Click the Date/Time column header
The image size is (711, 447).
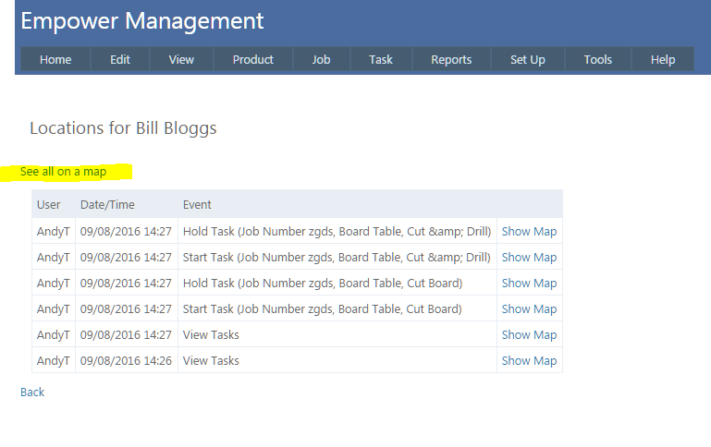click(107, 204)
